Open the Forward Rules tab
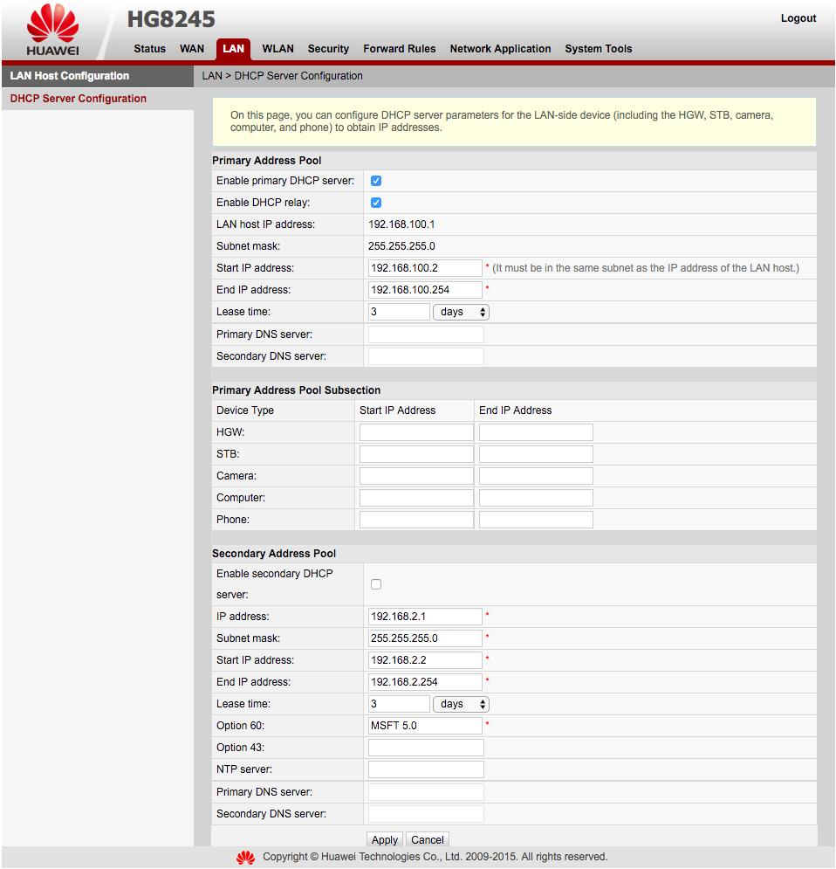This screenshot has width=836, height=869. coord(399,49)
